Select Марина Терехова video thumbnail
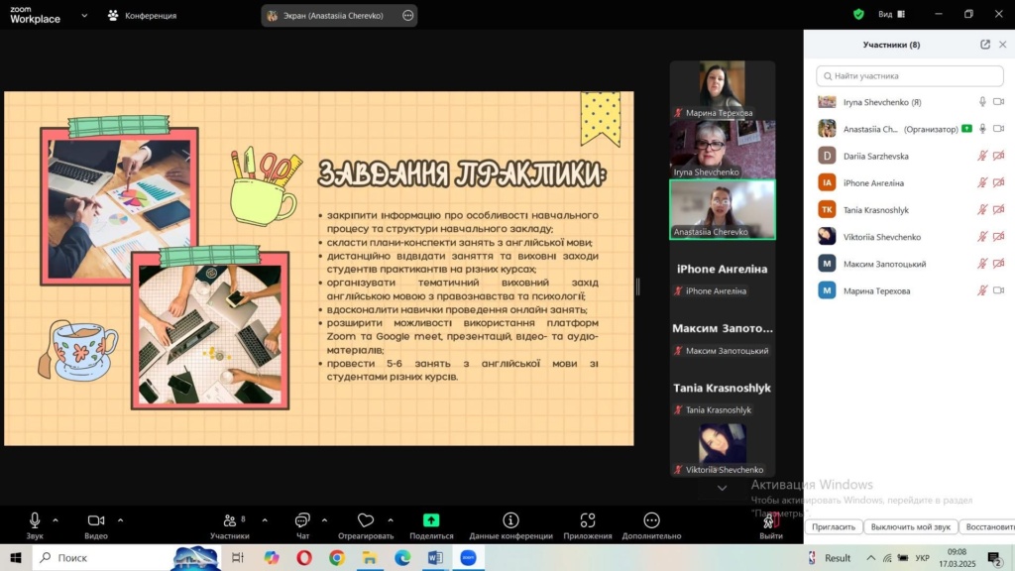Screen dimensions: 1015x571 point(723,90)
